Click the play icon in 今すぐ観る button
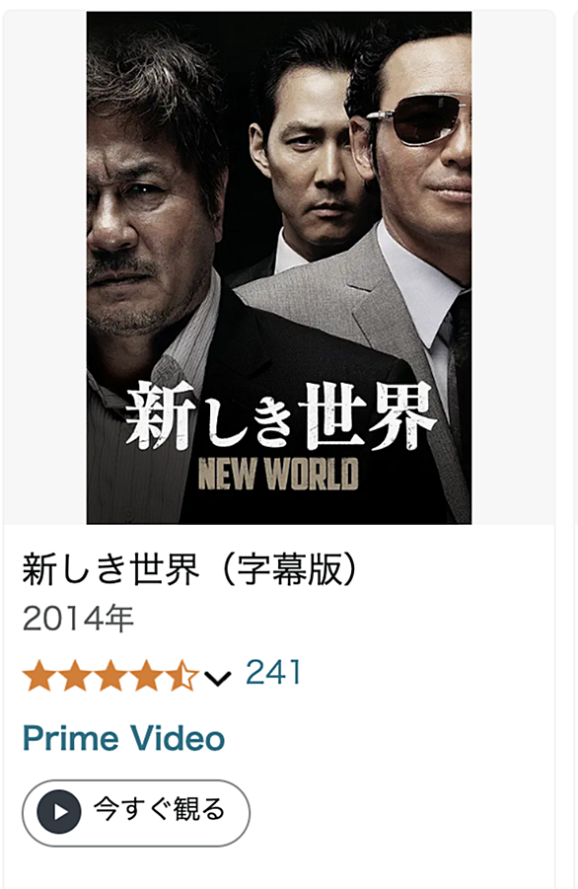Viewport: 578px width, 889px height. (59, 811)
